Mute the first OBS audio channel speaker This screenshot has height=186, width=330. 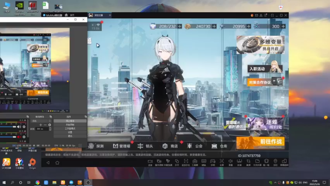[19, 127]
